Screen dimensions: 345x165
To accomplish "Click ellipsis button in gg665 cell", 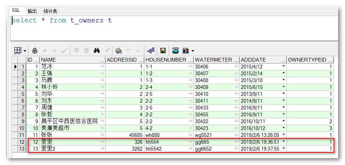I will click(x=237, y=141).
